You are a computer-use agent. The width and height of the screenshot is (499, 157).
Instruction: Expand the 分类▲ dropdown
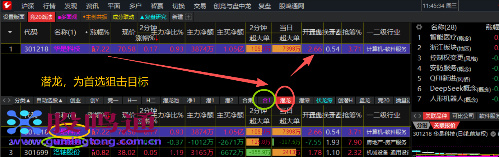point(23,100)
